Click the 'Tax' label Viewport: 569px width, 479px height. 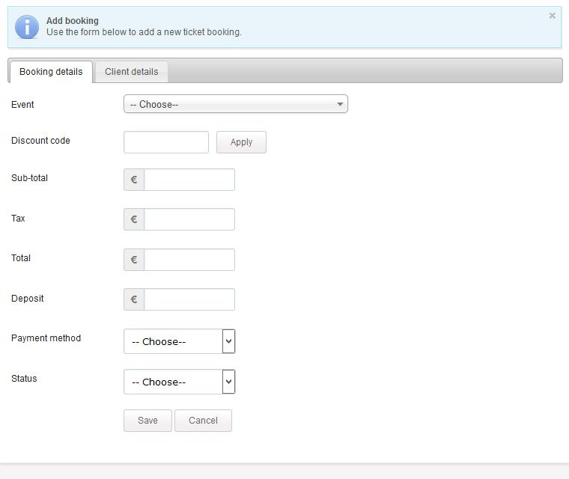click(x=18, y=218)
